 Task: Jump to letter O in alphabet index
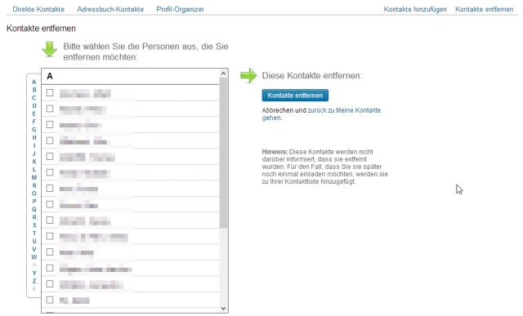pos(34,194)
